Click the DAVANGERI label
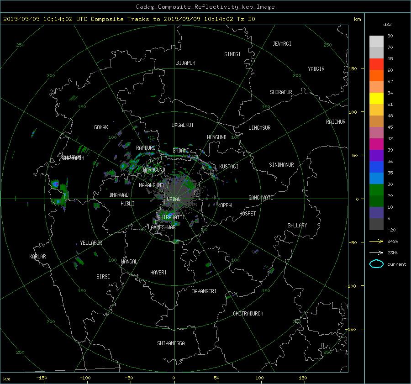 point(204,291)
